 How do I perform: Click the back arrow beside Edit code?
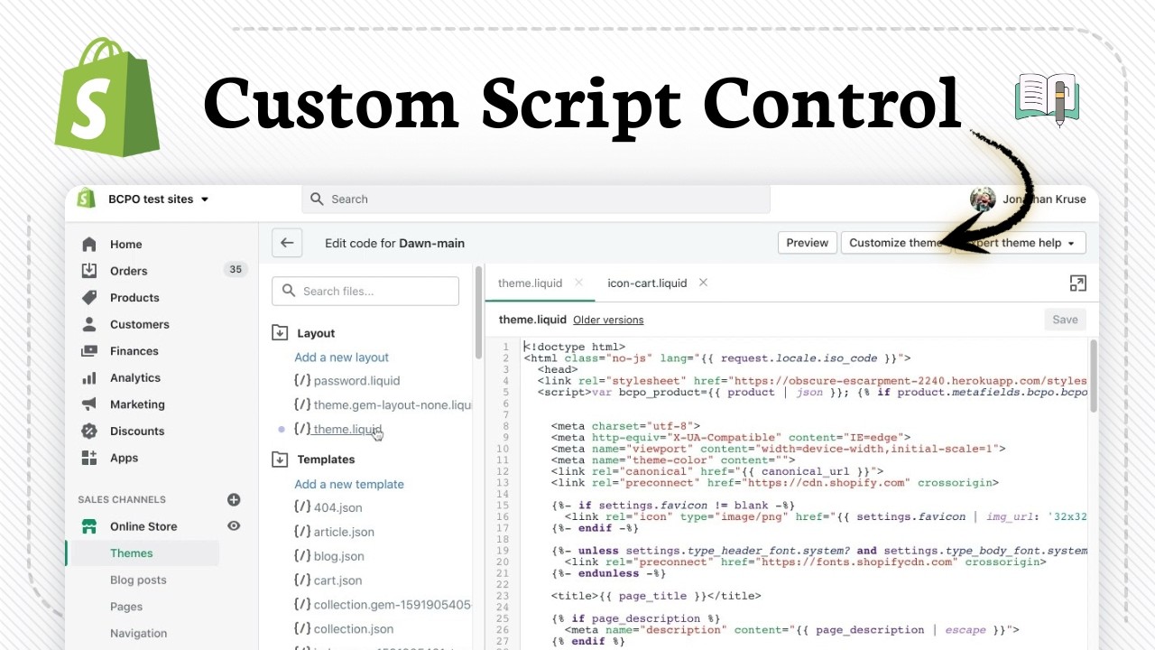(x=287, y=243)
